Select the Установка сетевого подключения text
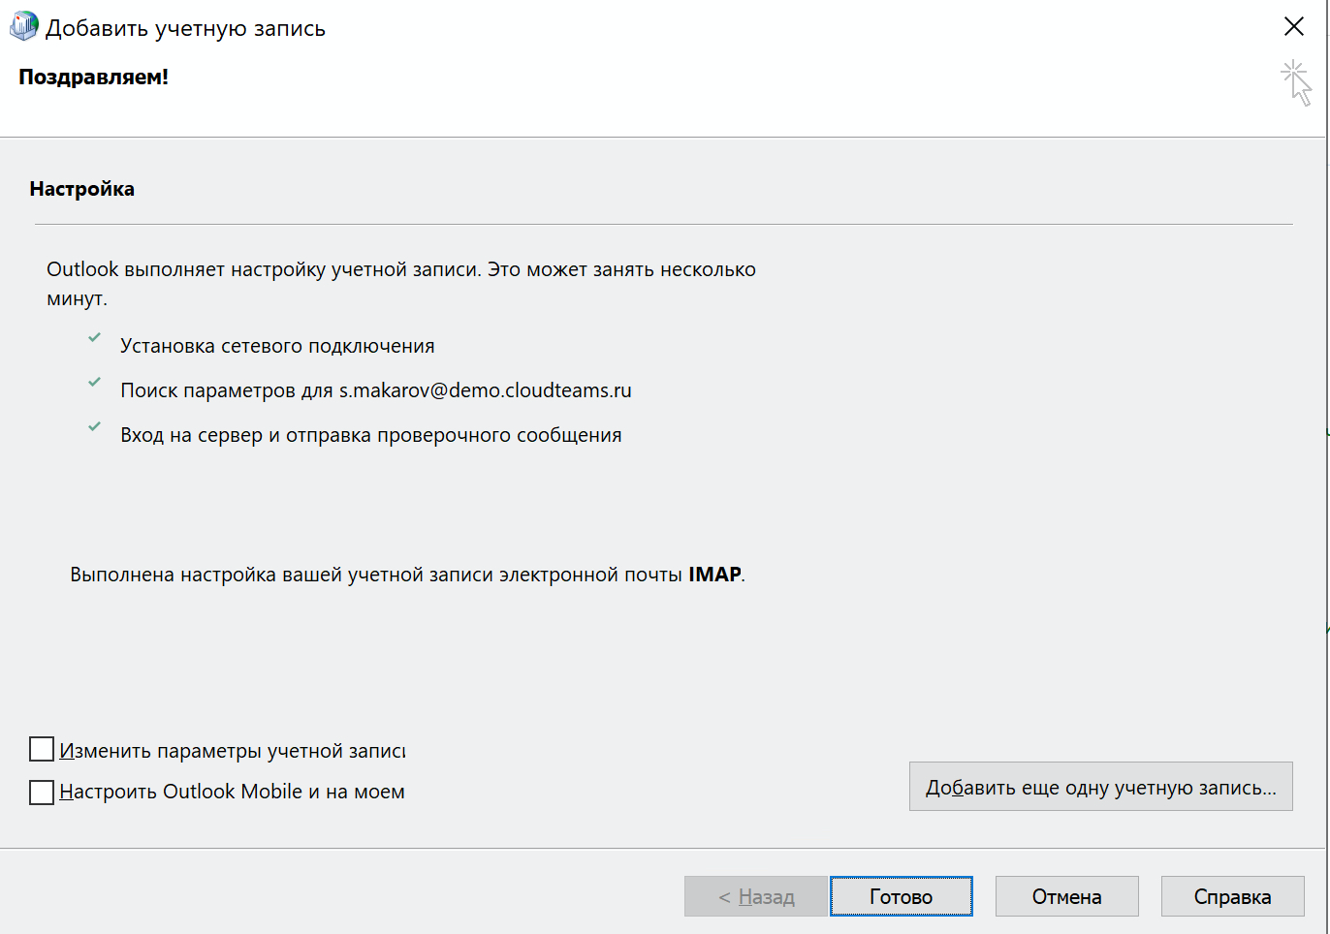 pyautogui.click(x=277, y=346)
